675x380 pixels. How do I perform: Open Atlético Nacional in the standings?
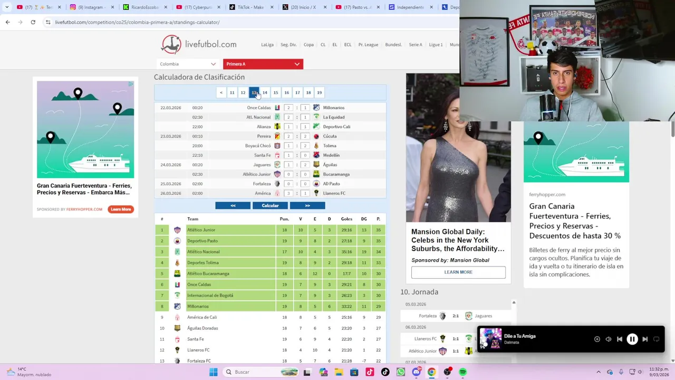pyautogui.click(x=203, y=252)
